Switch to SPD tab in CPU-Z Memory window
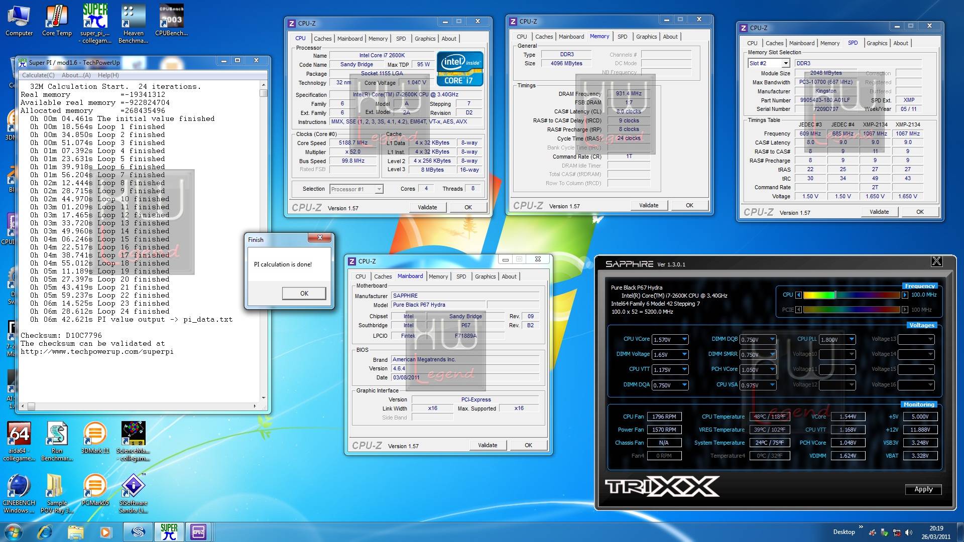This screenshot has height=542, width=964. pos(622,37)
